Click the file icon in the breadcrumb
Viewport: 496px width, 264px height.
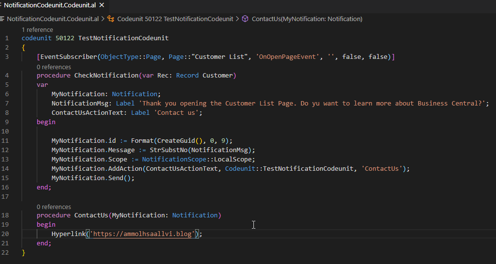pyautogui.click(x=2, y=19)
